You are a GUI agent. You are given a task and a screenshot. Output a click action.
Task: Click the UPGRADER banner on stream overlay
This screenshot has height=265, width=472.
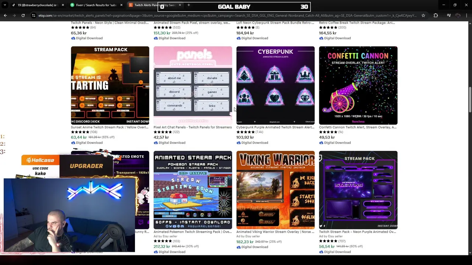[86, 166]
